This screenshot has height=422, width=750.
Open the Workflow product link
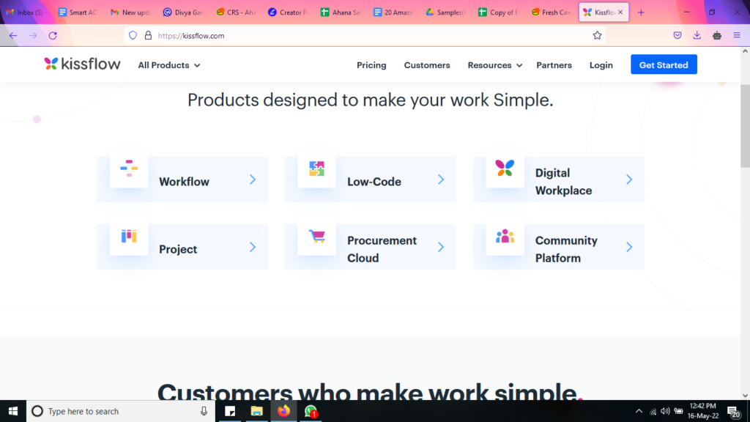coord(182,179)
